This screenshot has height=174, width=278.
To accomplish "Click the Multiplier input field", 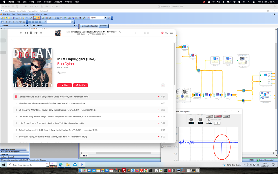I will pyautogui.click(x=217, y=123).
